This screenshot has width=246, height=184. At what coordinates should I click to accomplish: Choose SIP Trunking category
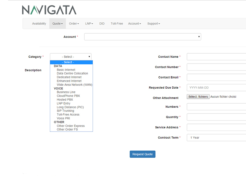[65, 111]
